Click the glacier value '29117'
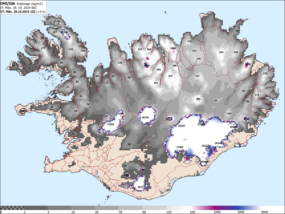 pos(141,187)
